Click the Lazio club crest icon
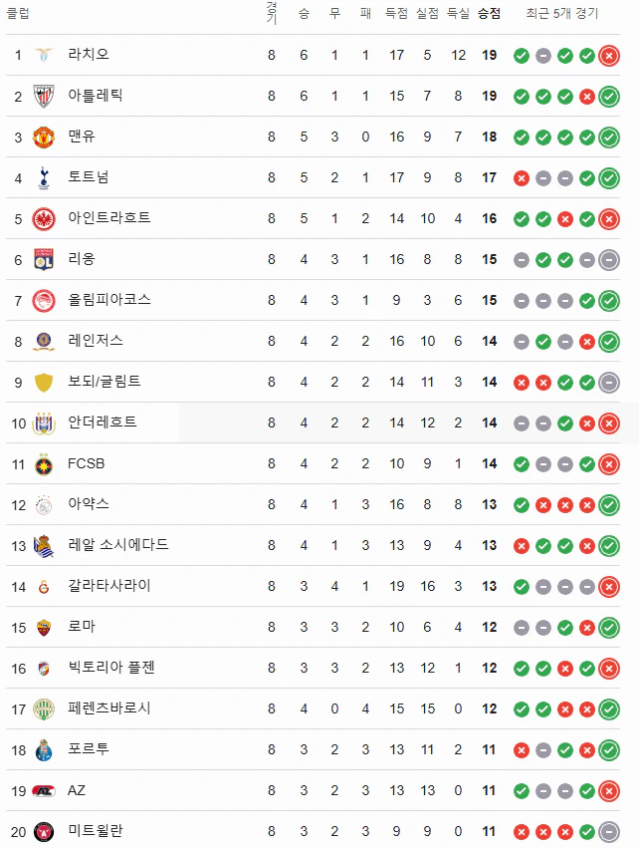This screenshot has width=639, height=848. 44,55
